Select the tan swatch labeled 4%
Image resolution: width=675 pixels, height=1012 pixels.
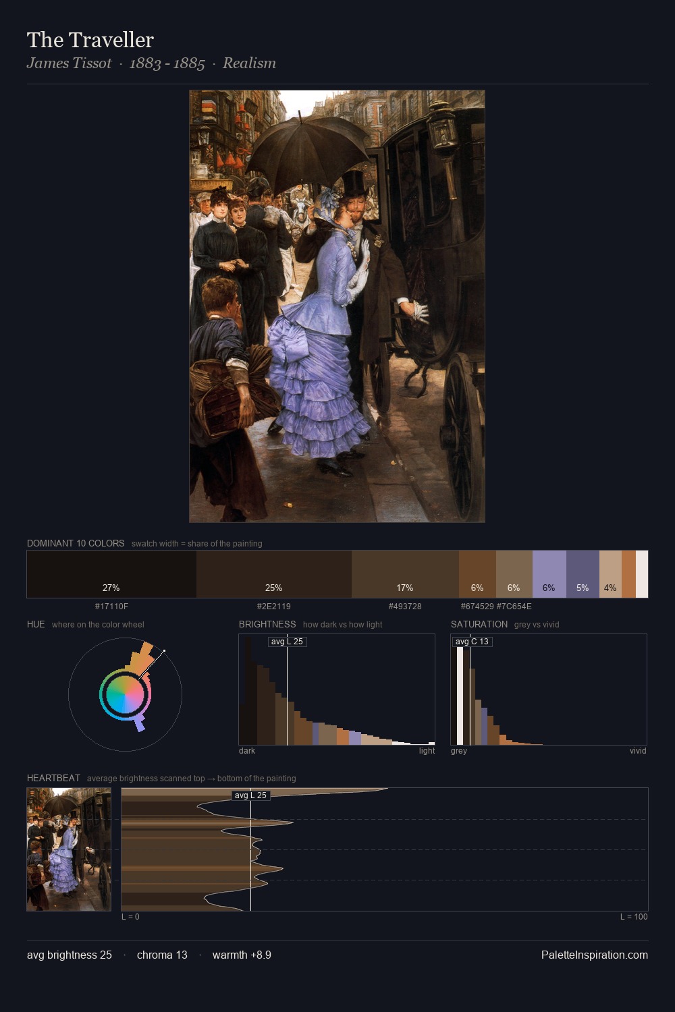point(610,574)
